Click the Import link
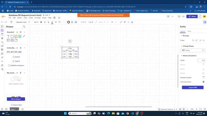Image resolution: width=207 pixels, height=116 pixels. click(x=16, y=57)
